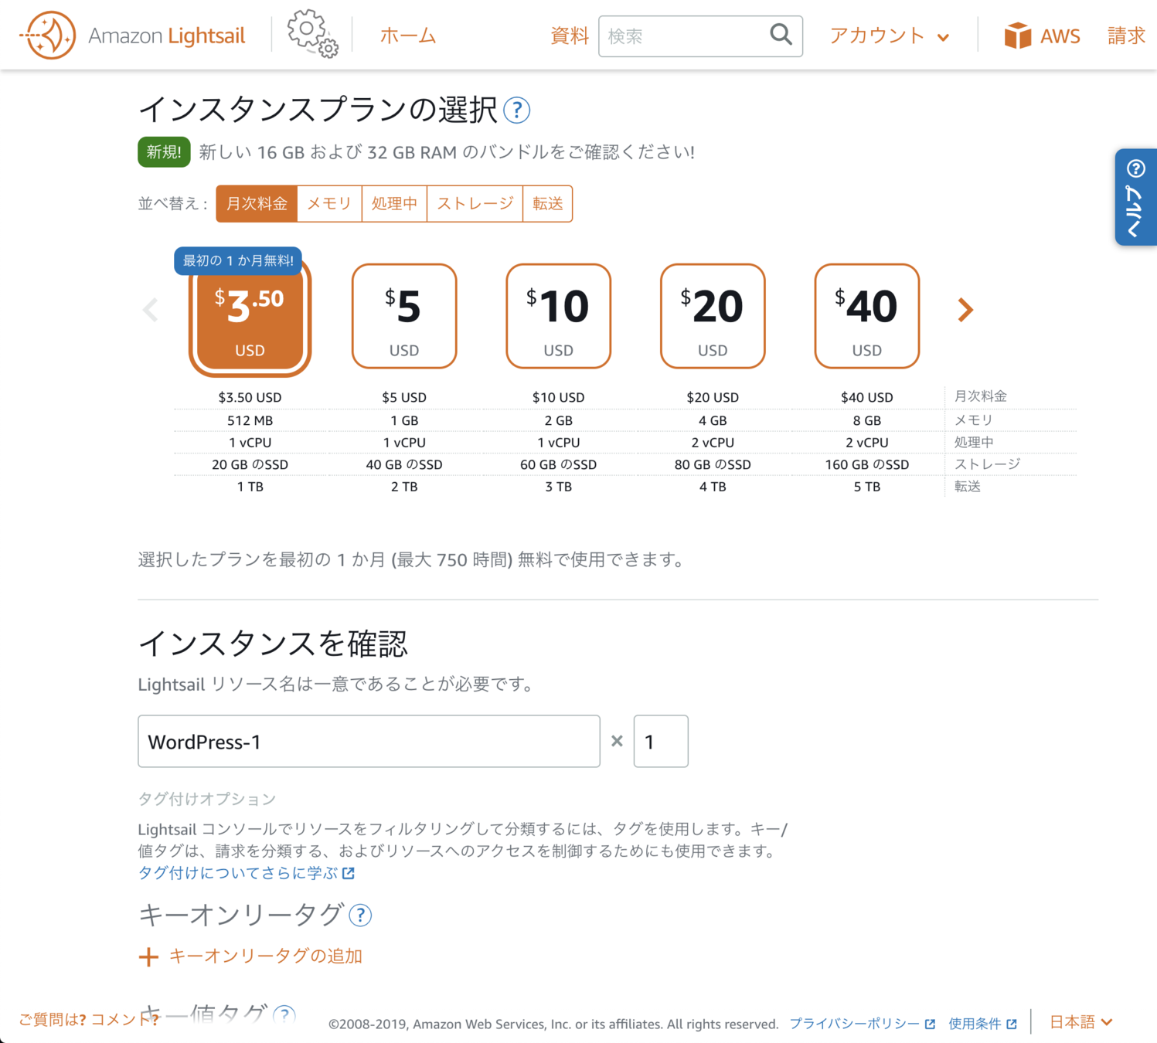Viewport: 1157px width, 1043px height.
Task: Click ストレージ row label in table
Action: (x=988, y=464)
